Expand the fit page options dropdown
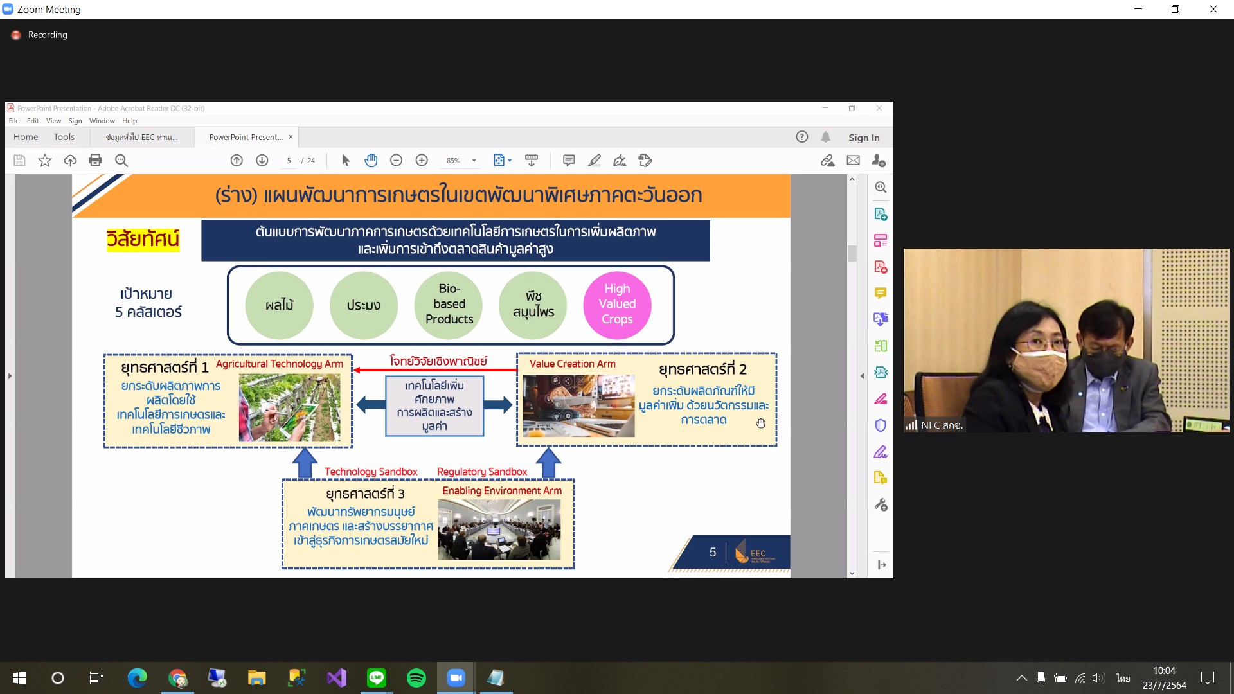Image resolution: width=1234 pixels, height=694 pixels. coord(510,161)
